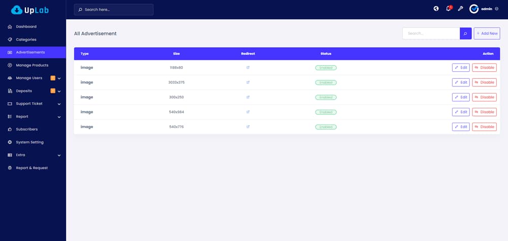Screen dimensions: 508x241
Task: Open redirect link icon for 300x250 ad
Action: [x=248, y=97]
